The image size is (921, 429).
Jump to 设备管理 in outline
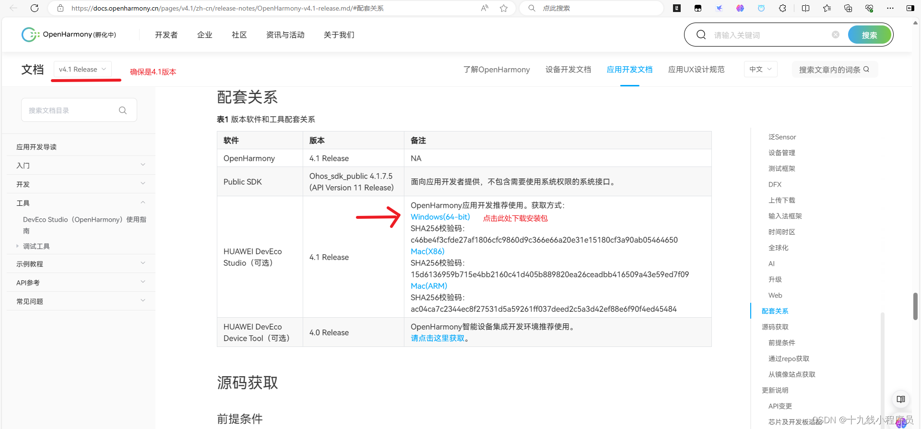(782, 153)
